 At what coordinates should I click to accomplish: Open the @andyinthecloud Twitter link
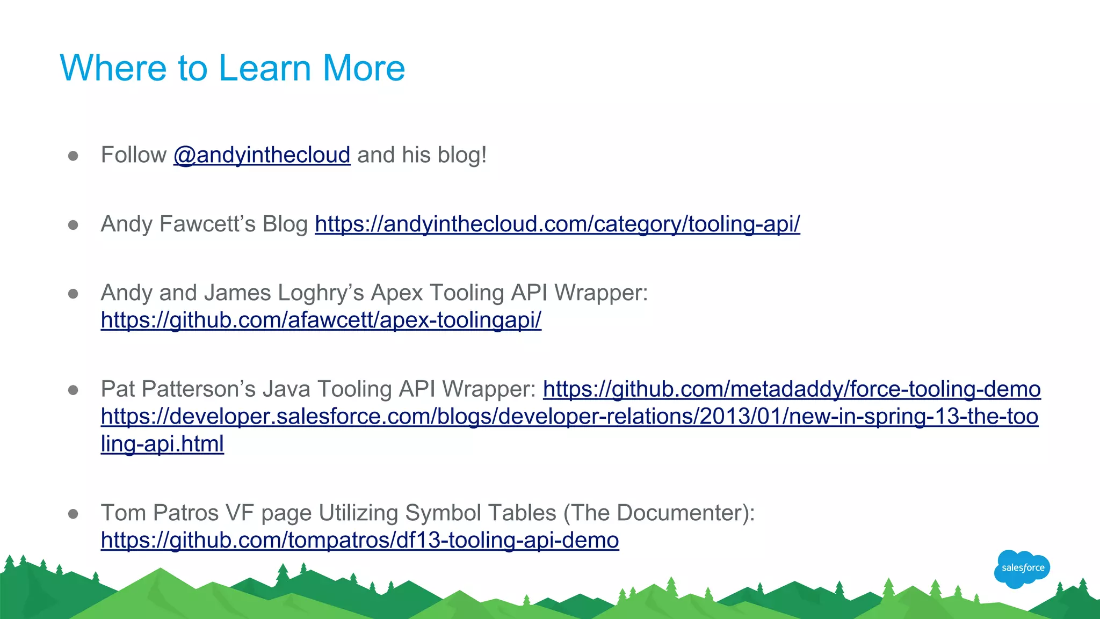point(262,155)
